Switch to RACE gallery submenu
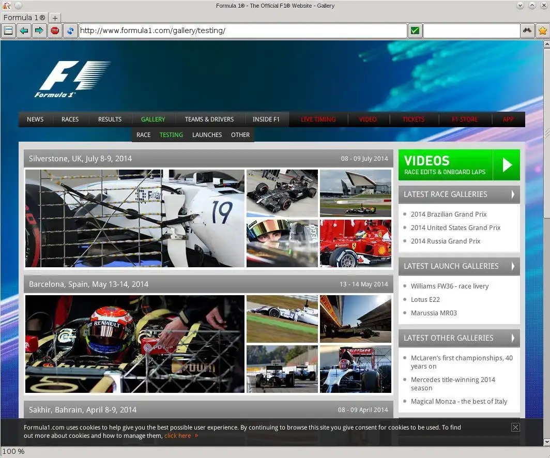The width and height of the screenshot is (550, 458). coord(144,135)
